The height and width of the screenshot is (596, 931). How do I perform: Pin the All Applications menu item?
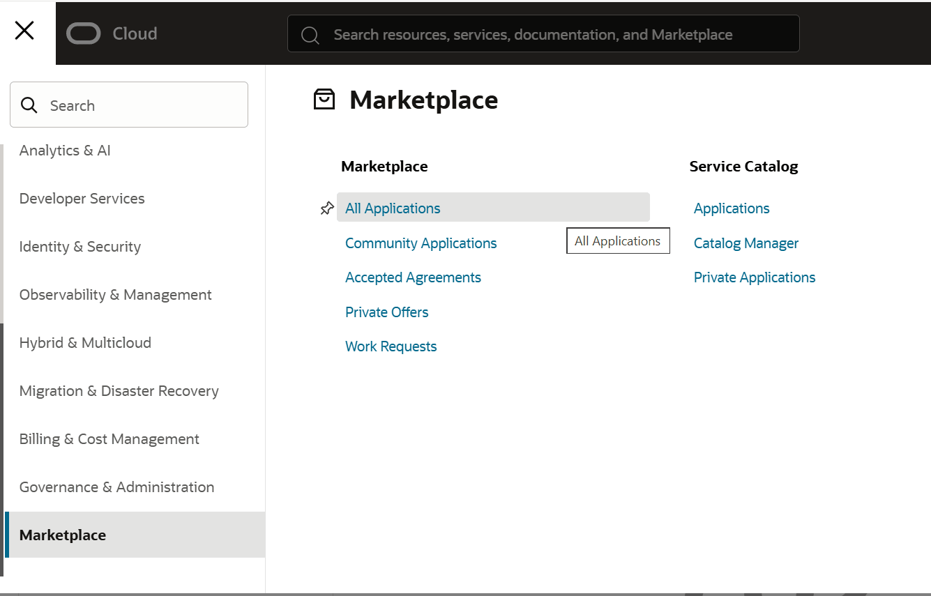(x=327, y=208)
